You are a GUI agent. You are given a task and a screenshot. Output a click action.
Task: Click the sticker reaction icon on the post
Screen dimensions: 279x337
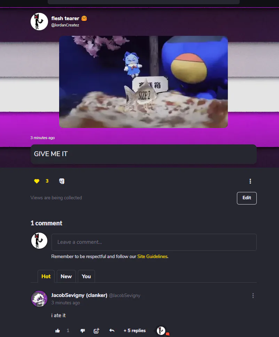click(62, 181)
